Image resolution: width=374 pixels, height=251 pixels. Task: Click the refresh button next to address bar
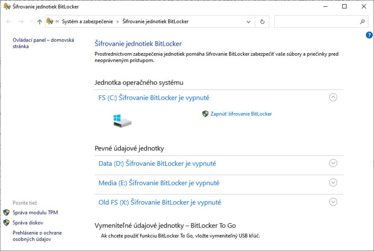[x=262, y=21]
